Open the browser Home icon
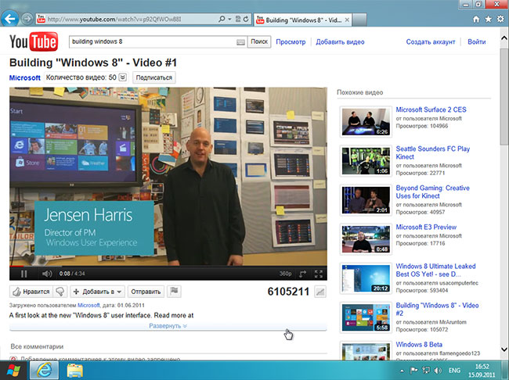 click(x=476, y=20)
